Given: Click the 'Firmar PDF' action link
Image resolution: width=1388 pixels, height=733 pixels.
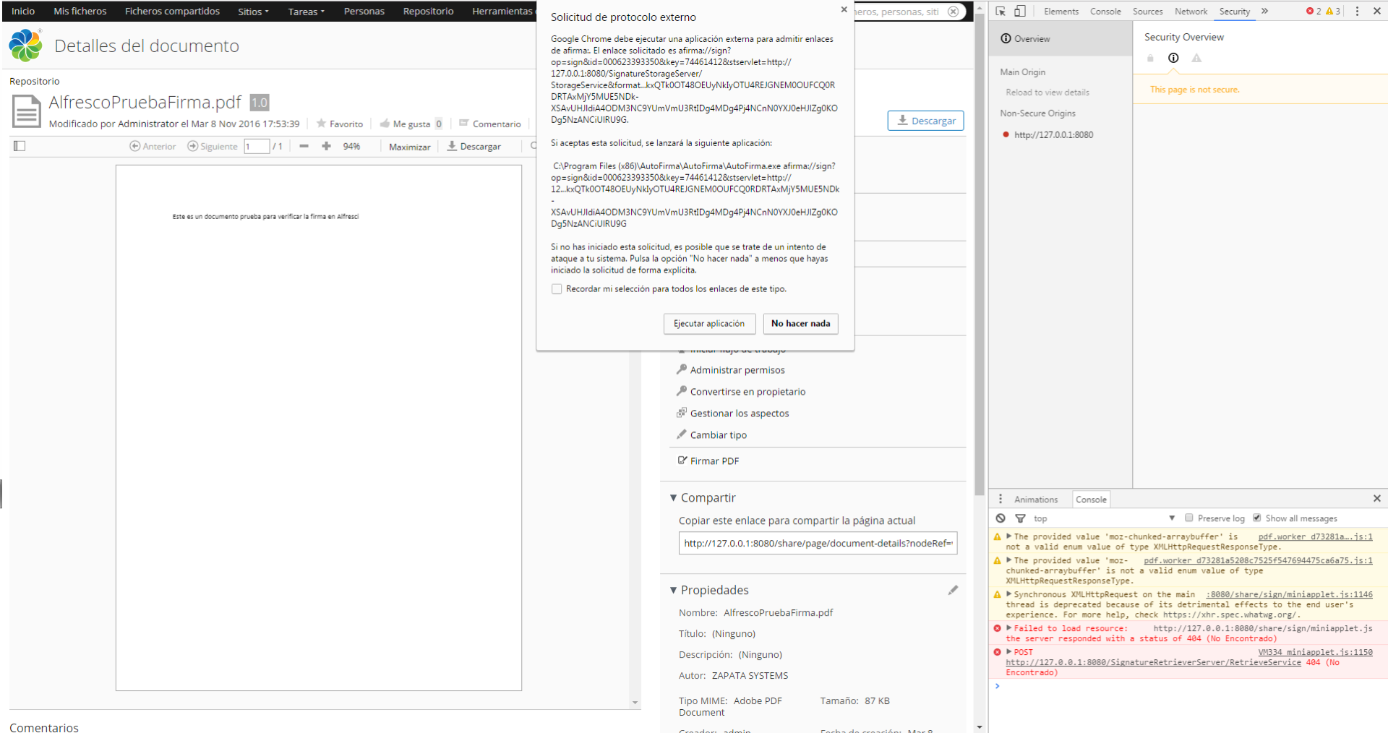Looking at the screenshot, I should coord(714,461).
